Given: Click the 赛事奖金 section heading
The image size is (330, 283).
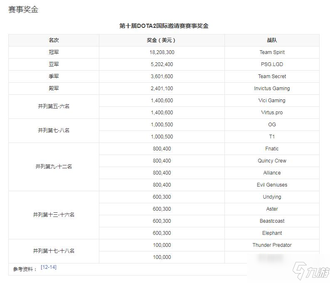Looking at the screenshot, I should (x=23, y=10).
